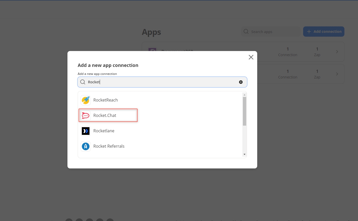The image size is (358, 221).
Task: Click the results list scroll up arrow
Action: click(244, 95)
